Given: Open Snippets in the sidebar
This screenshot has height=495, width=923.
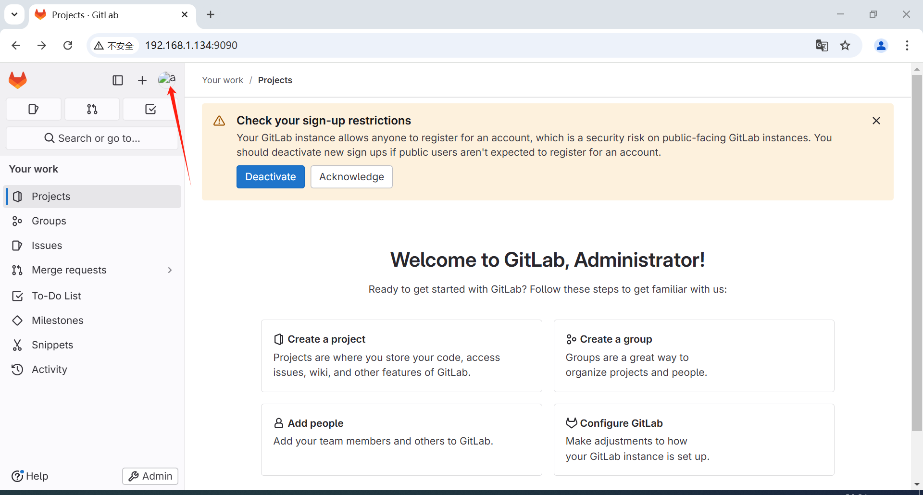Looking at the screenshot, I should 92,345.
